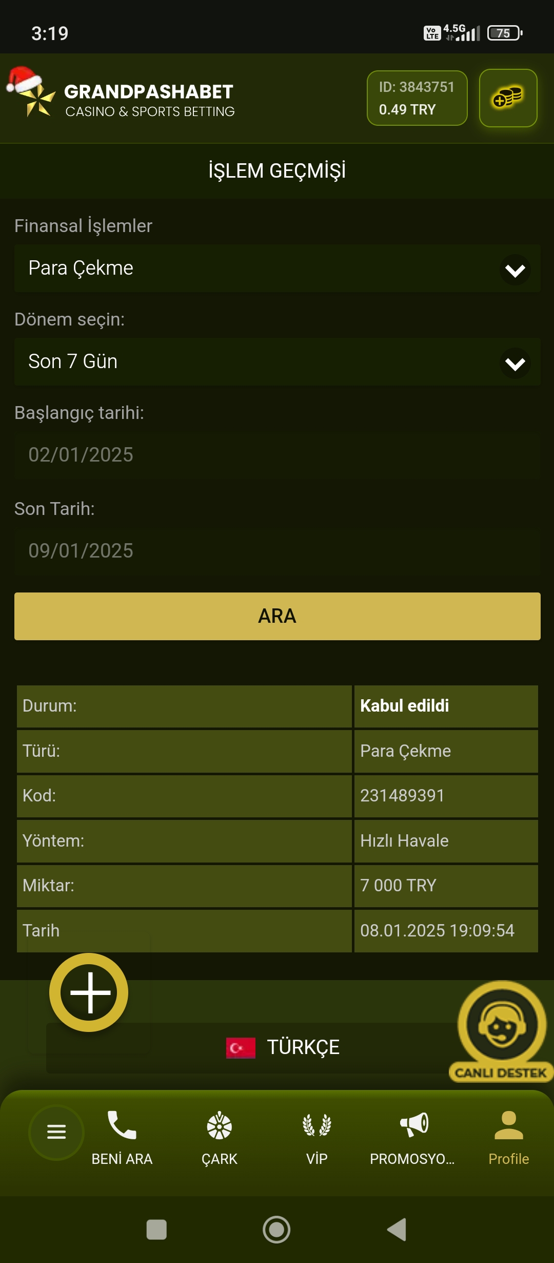The width and height of the screenshot is (554, 1263).
Task: Tap the deposit coins icon button
Action: 508,98
